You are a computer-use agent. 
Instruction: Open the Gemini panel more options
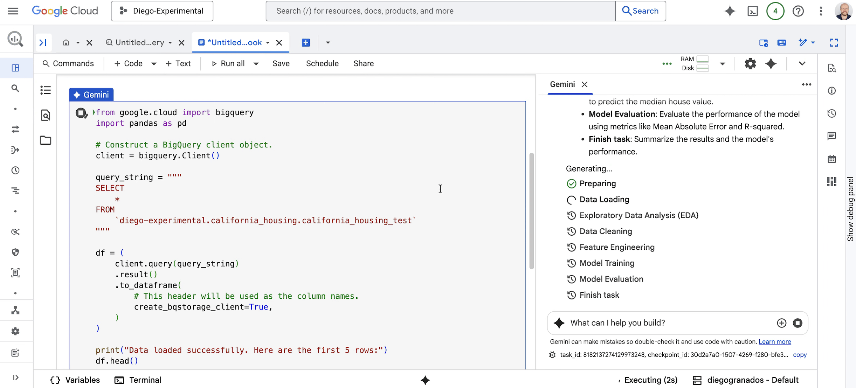807,84
